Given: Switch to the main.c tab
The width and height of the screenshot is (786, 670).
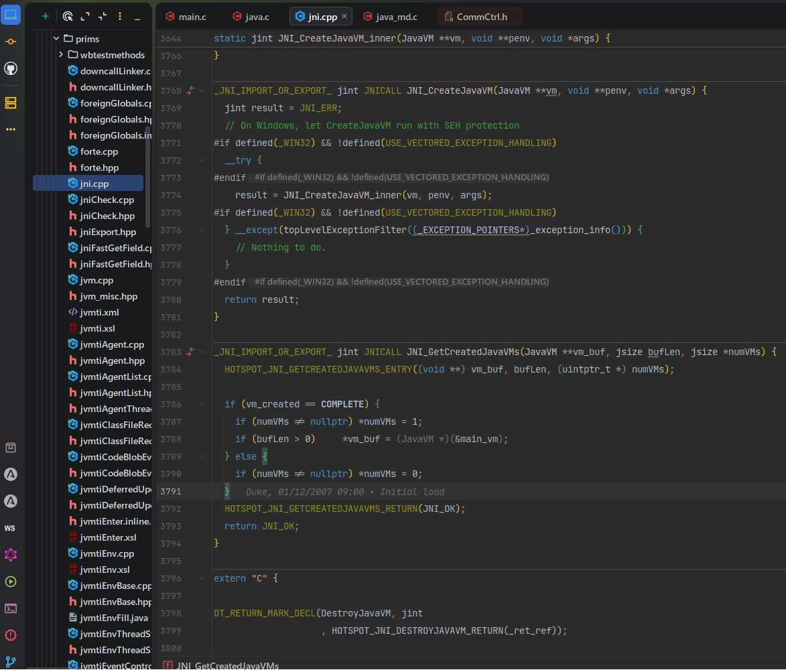Looking at the screenshot, I should (x=186, y=17).
